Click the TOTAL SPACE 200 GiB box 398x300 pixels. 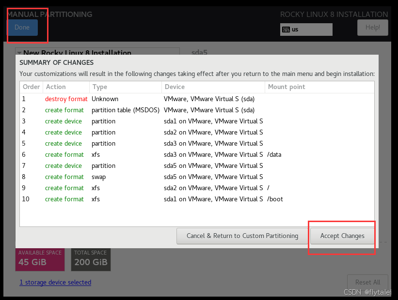(91, 259)
